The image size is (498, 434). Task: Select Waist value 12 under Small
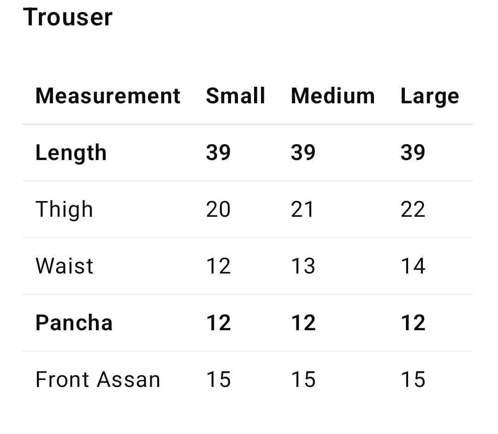point(218,266)
